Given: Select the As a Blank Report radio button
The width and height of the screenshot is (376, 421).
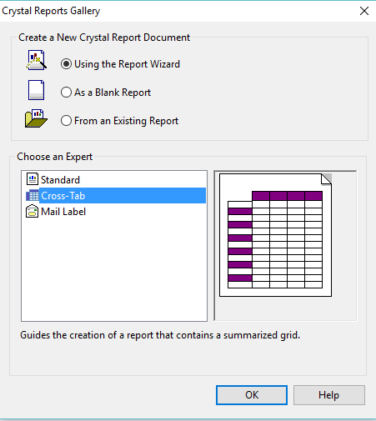Looking at the screenshot, I should (x=66, y=93).
